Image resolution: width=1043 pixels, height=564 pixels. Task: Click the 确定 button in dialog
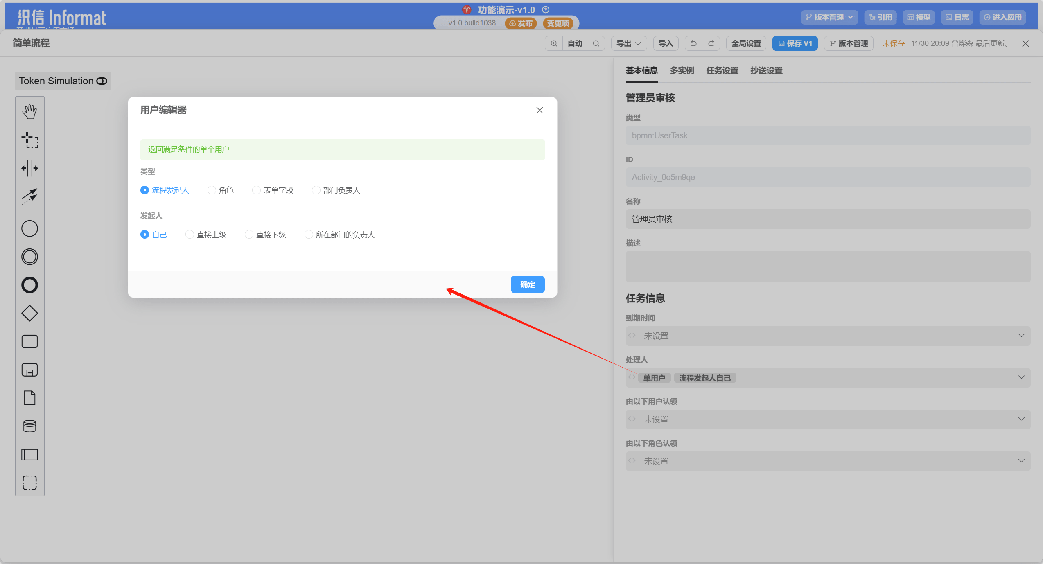point(527,284)
